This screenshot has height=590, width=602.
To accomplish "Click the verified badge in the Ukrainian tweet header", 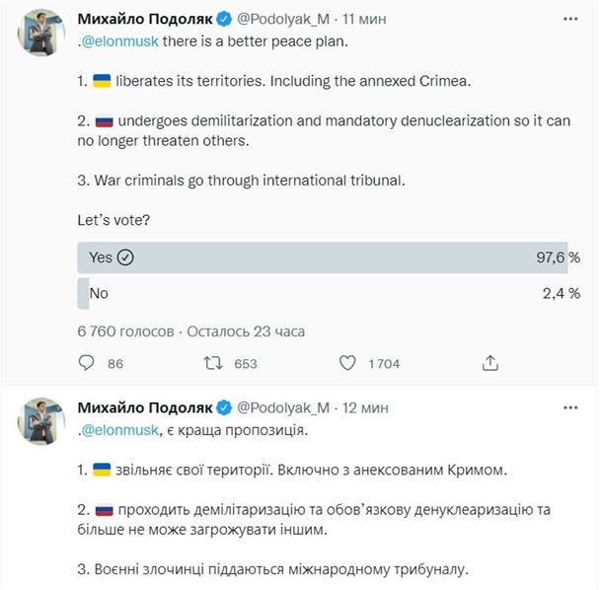I will (x=222, y=406).
